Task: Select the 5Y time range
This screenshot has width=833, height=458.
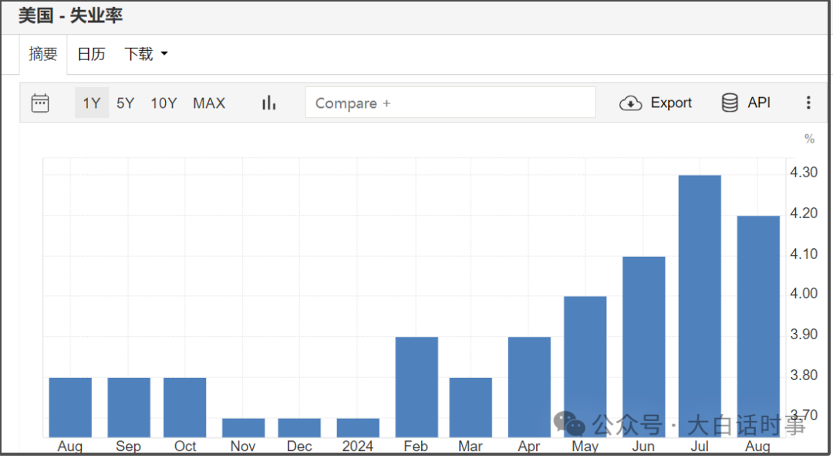Action: (x=126, y=103)
